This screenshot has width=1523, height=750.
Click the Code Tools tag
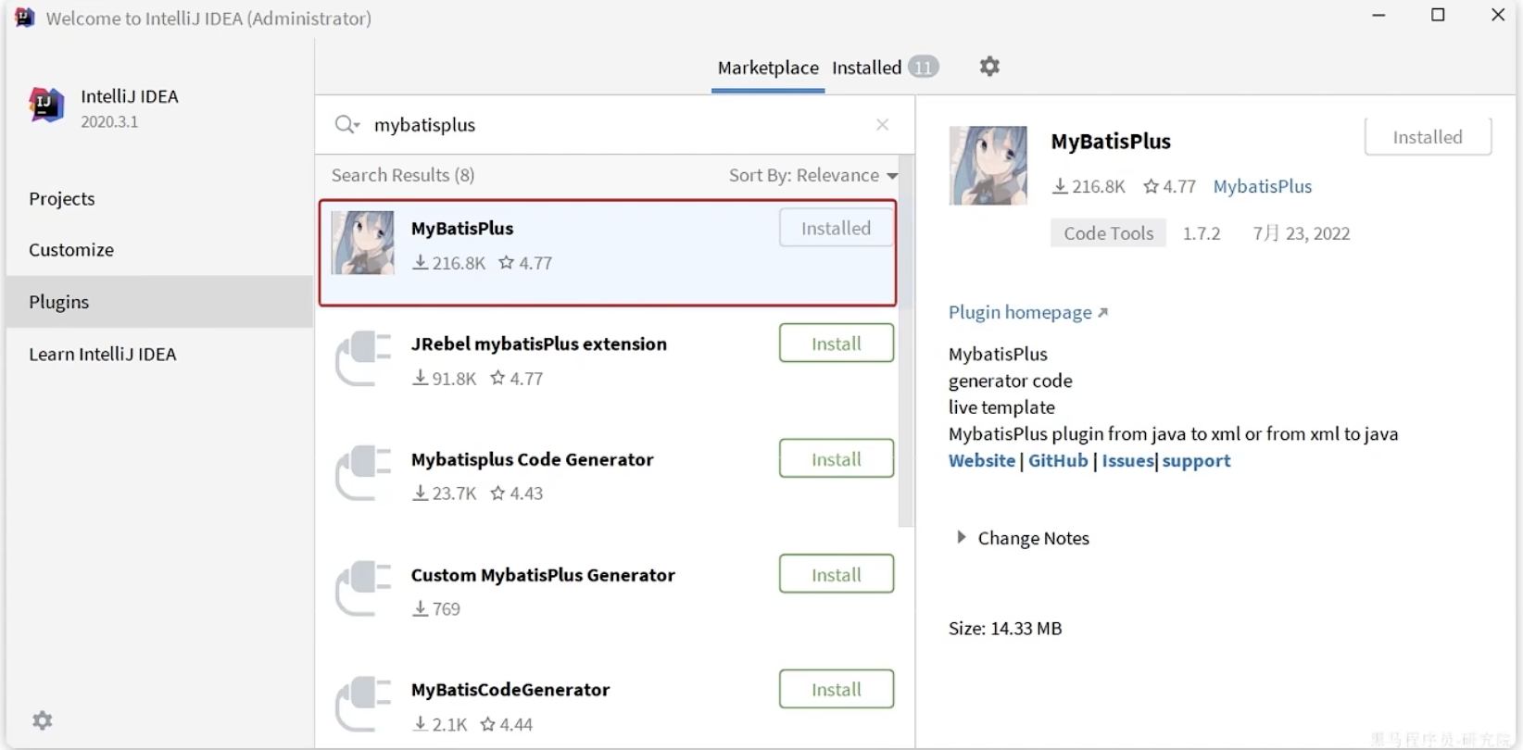[x=1108, y=233]
